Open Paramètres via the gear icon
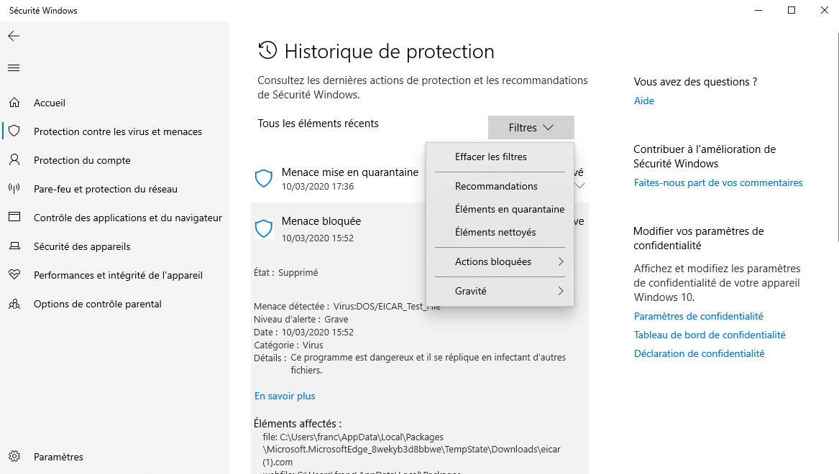 [58, 457]
